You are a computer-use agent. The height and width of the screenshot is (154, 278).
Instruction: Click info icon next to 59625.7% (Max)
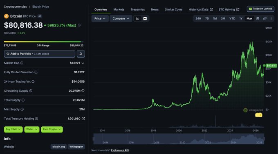tap(79, 25)
